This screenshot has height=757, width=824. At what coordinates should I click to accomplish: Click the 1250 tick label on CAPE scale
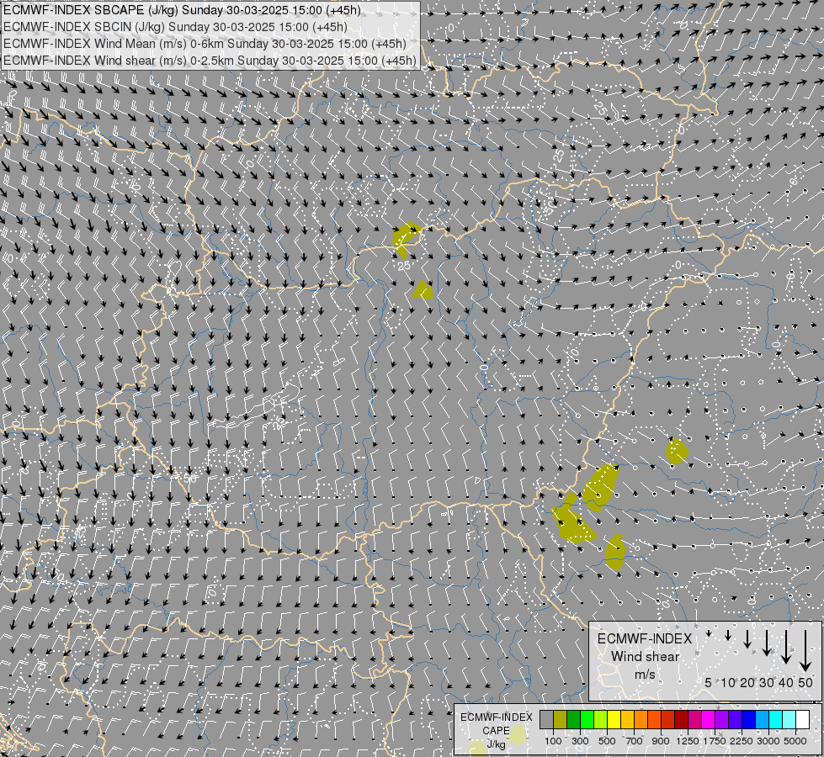(x=688, y=741)
